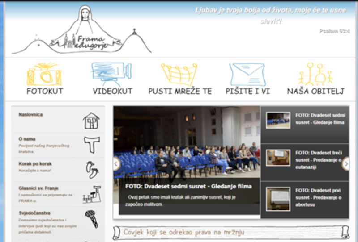Open the 'Predavanje o eutanaziji' thumbnail
Screen dimensions: 358x242
[278, 158]
